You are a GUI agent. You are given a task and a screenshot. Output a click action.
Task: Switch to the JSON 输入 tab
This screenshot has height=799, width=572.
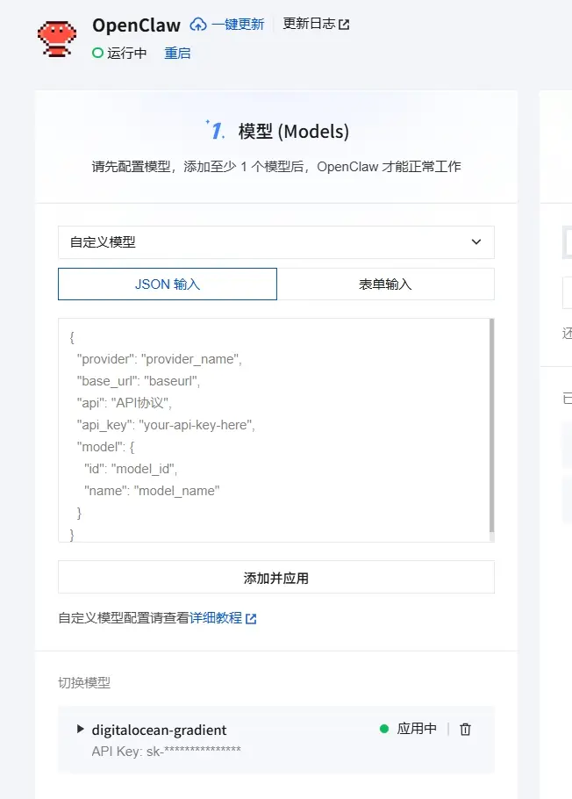coord(168,284)
